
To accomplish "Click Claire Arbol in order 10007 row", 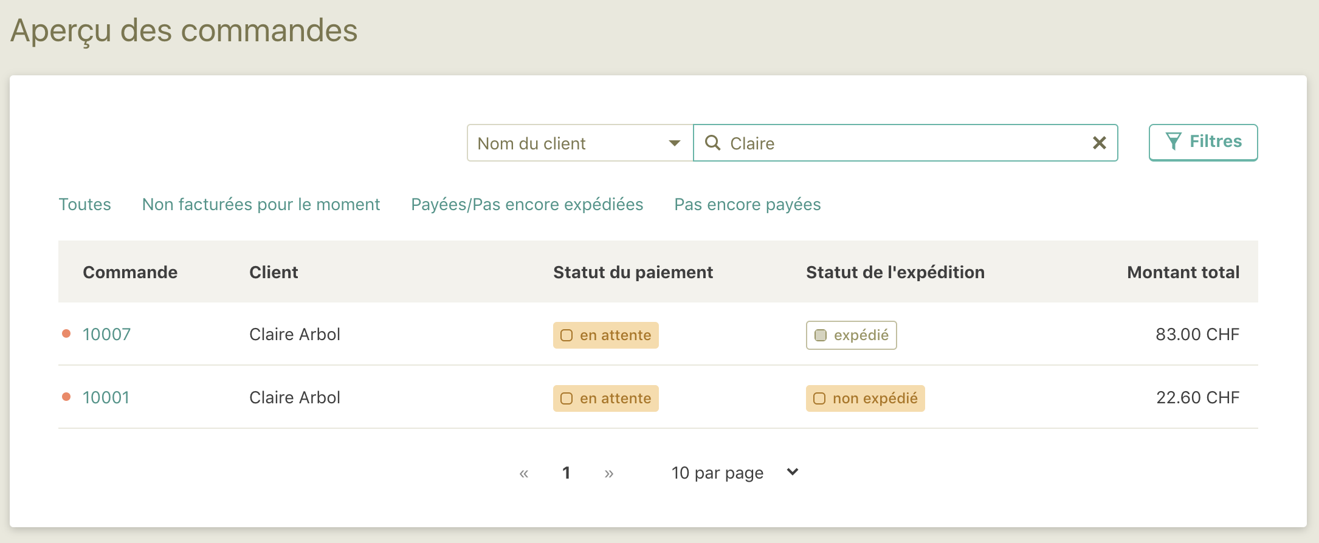I will [295, 334].
